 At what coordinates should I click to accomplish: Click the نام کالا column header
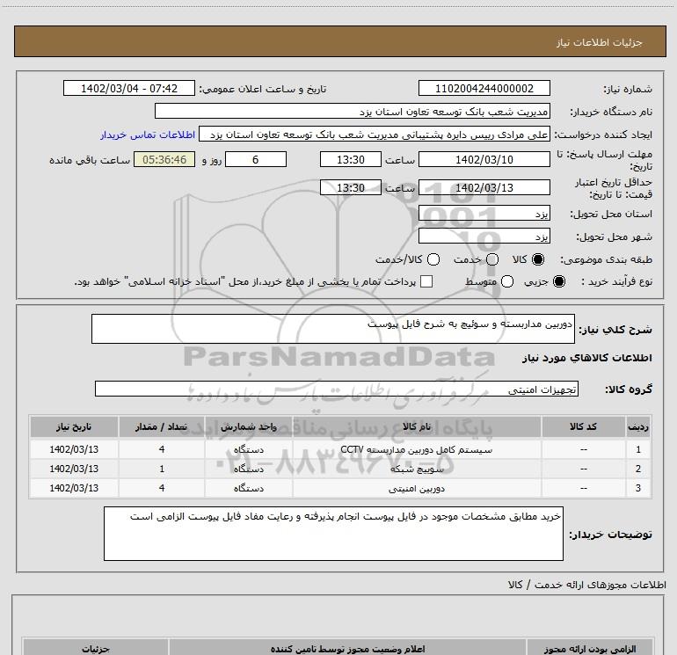point(417,426)
